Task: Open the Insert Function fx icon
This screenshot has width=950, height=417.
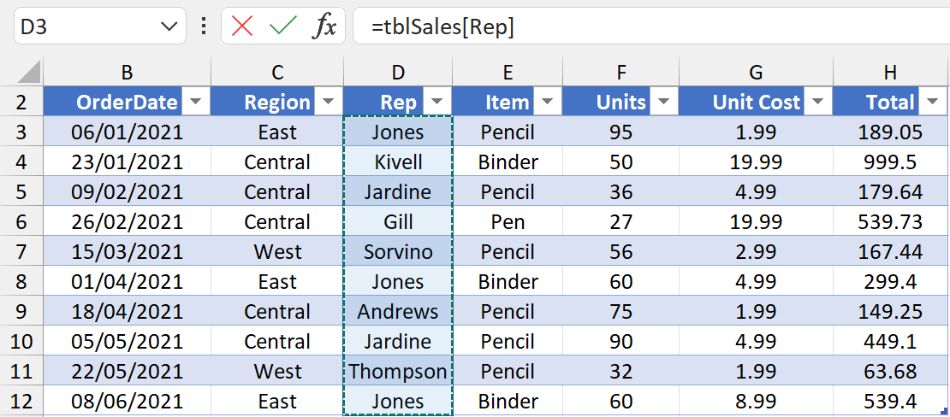Action: tap(324, 26)
